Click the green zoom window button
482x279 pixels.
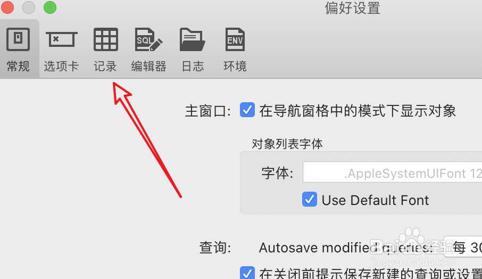pos(50,7)
